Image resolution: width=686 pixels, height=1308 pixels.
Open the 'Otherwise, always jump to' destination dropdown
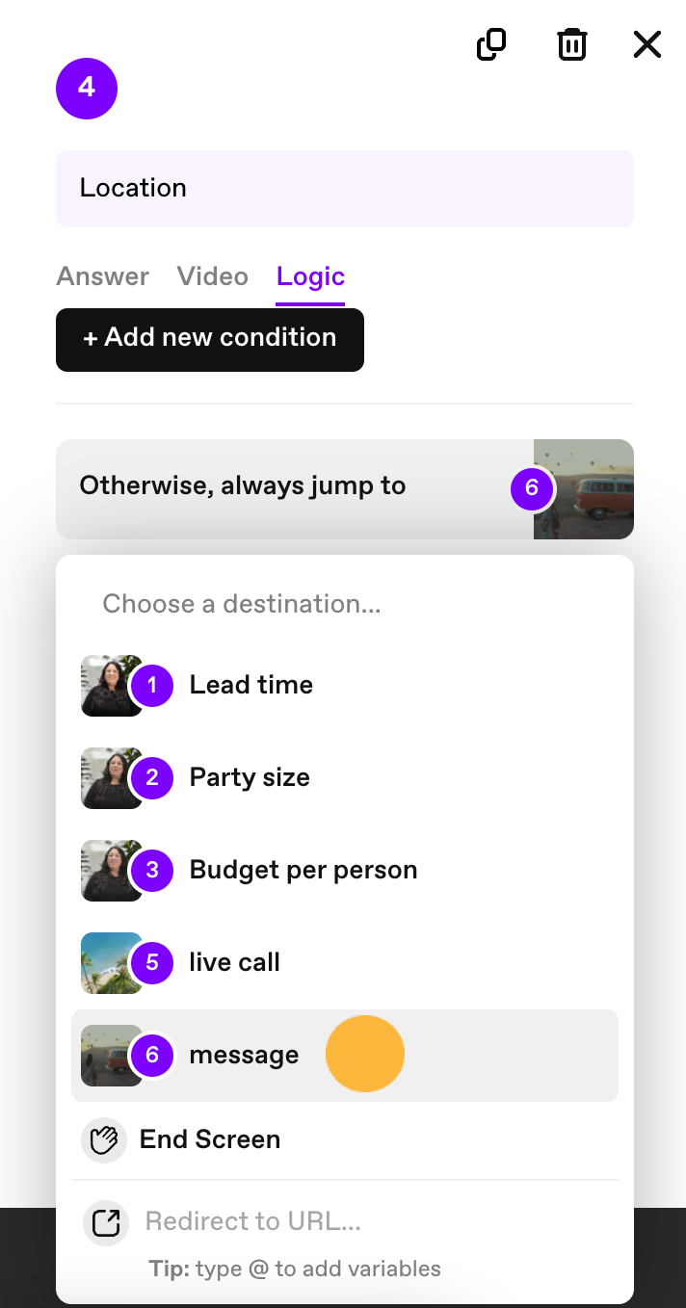click(x=345, y=488)
